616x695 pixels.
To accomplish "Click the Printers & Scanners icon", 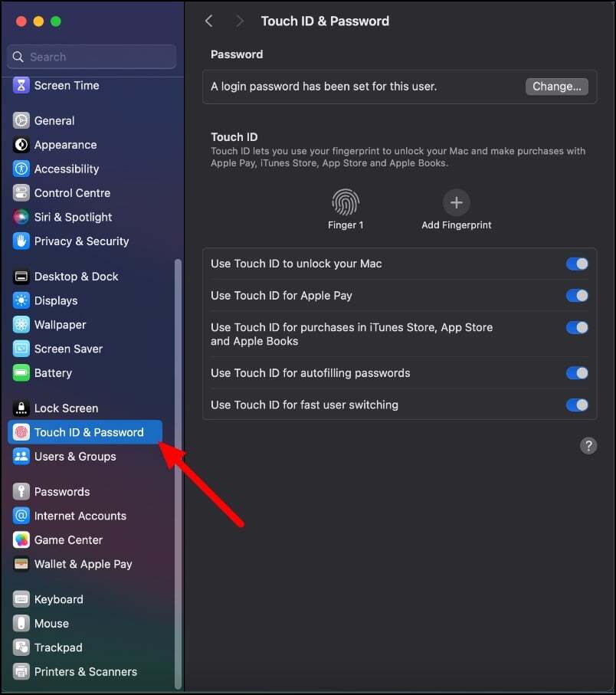I will tap(21, 671).
